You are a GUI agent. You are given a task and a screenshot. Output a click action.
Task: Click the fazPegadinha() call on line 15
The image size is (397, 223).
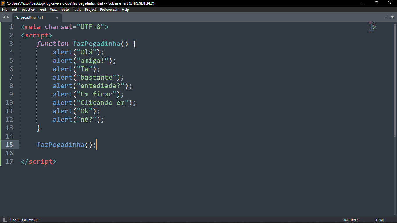coord(66,145)
